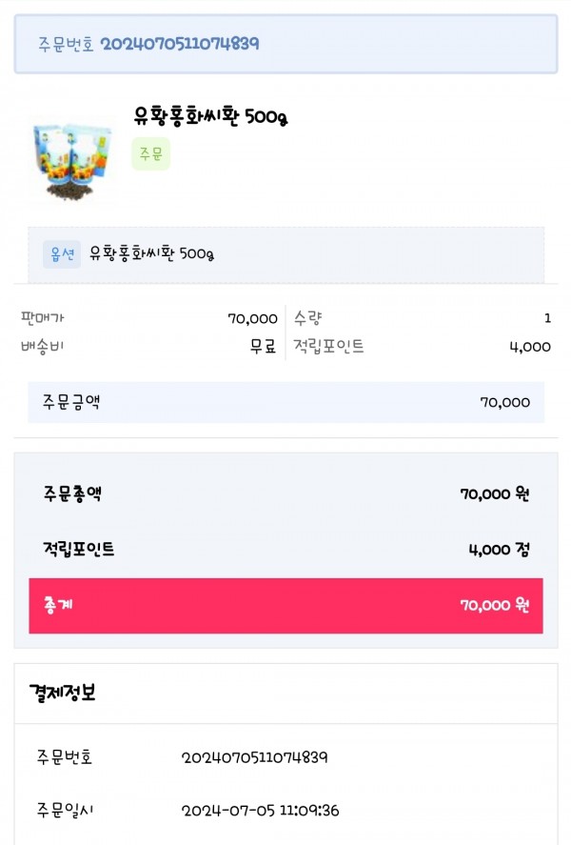Image resolution: width=571 pixels, height=845 pixels.
Task: Click the 주문금액 70,000 row
Action: tap(285, 402)
